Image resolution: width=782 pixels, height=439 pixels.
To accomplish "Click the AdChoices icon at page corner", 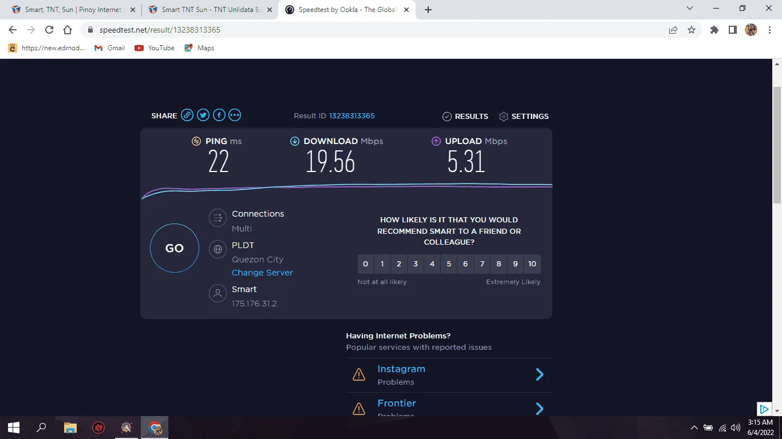I will (764, 409).
